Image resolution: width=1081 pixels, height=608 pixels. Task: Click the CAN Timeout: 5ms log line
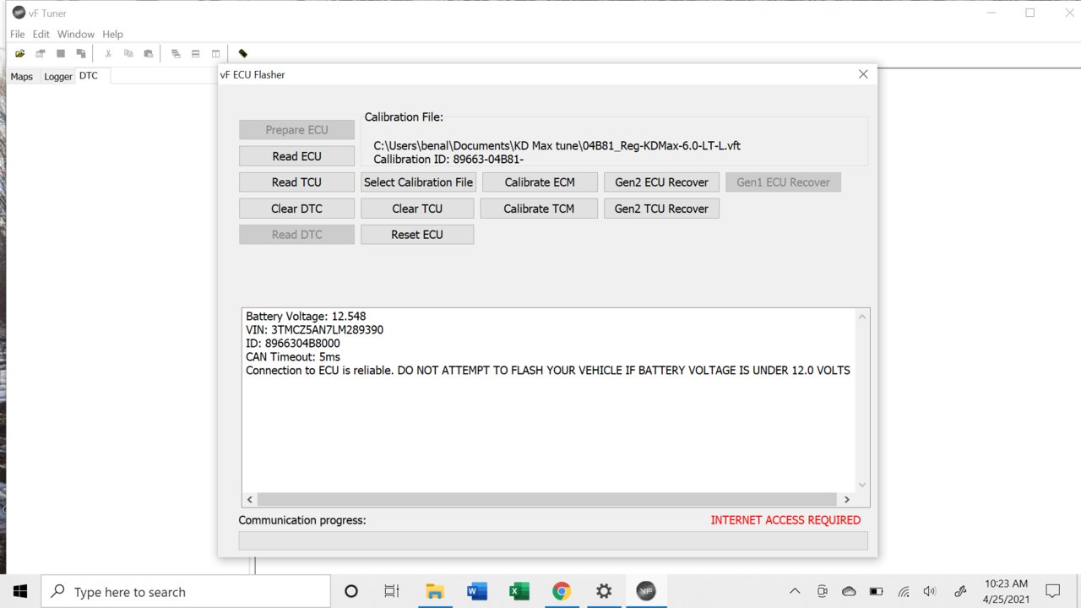coord(293,357)
